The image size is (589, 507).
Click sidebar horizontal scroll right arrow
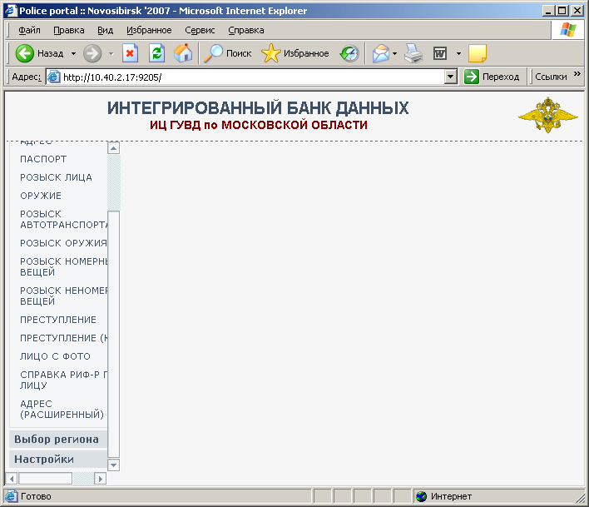pos(100,479)
